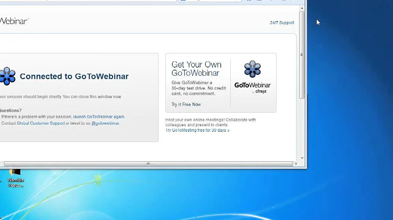Click the vertical scrollbar down arrow
The image size is (393, 220).
[302, 158]
